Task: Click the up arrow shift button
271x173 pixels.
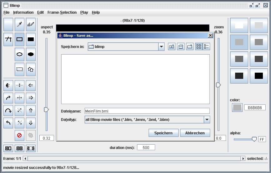Action: pyautogui.click(x=31, y=110)
